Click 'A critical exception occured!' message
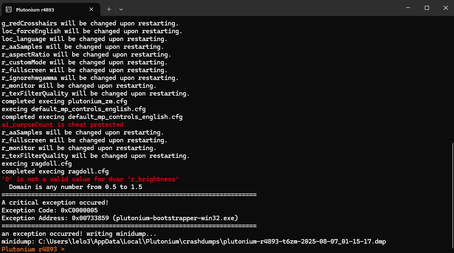 (x=55, y=203)
